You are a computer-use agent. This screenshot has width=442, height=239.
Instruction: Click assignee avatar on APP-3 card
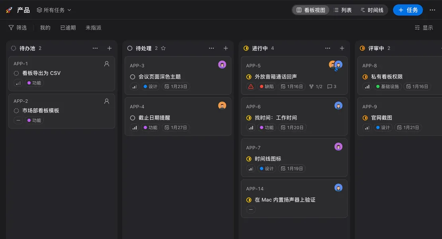click(x=222, y=65)
